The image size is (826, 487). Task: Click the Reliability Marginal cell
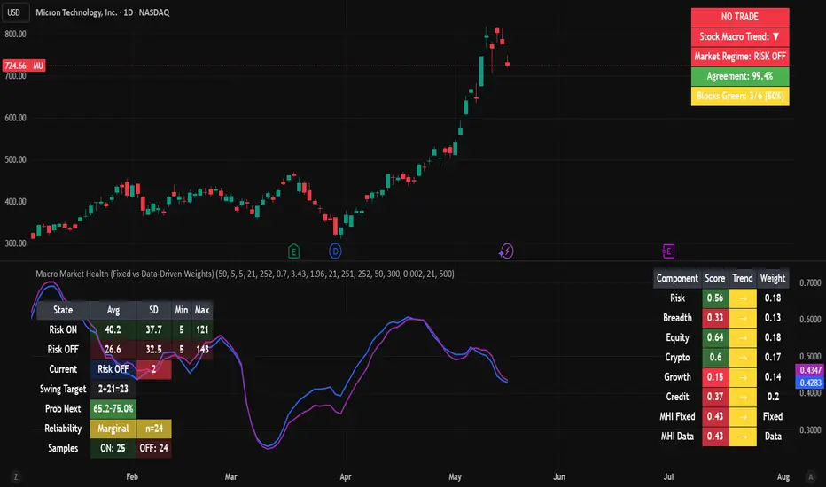point(113,429)
